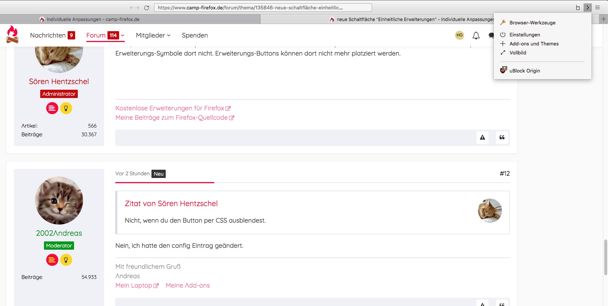Click 2002Andreas's kitten avatar image
Image resolution: width=608 pixels, height=306 pixels.
point(59,200)
